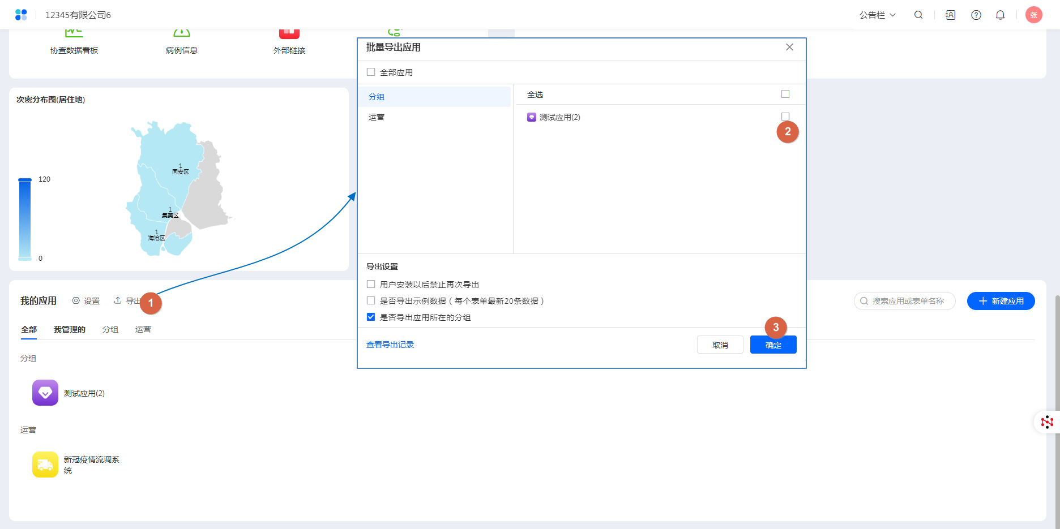Enable 用户安装以后禁止再次导出 option
This screenshot has width=1060, height=529.
371,284
